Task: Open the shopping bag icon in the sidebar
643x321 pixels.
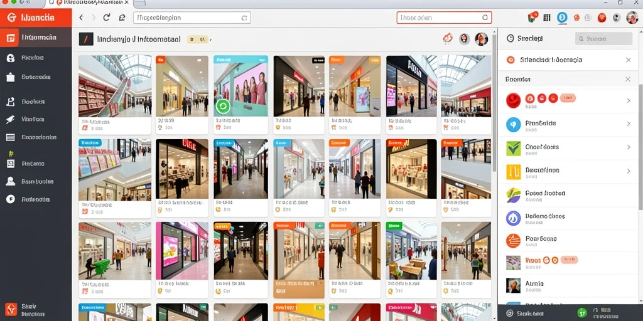Action: [11, 77]
